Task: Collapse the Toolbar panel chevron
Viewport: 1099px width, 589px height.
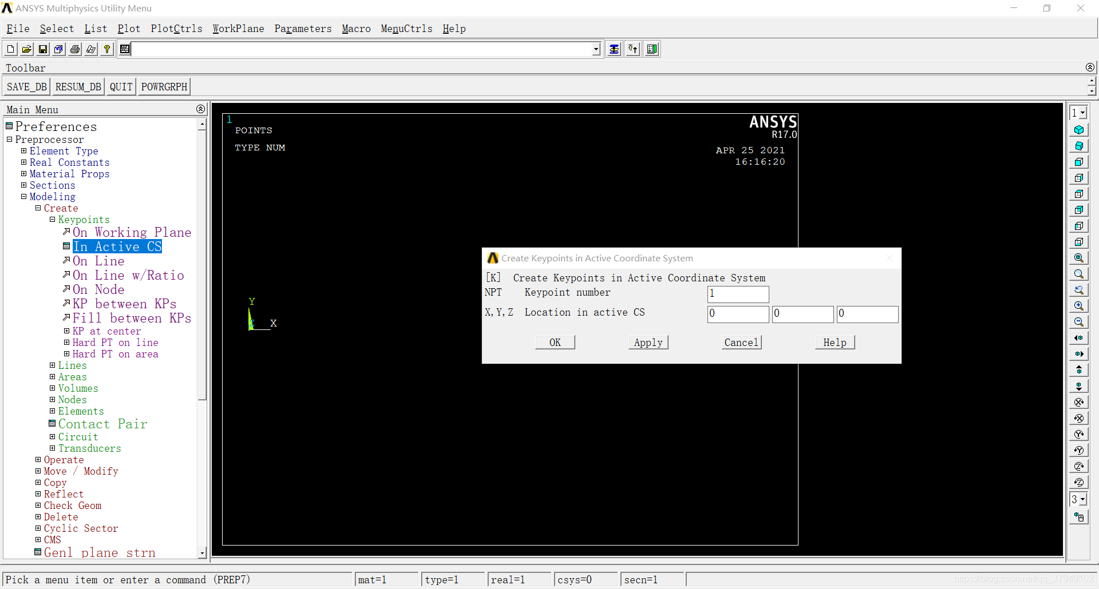Action: coord(1090,67)
